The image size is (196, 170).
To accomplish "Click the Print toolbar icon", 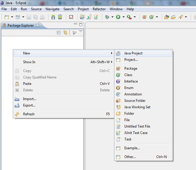I will pyautogui.click(x=42, y=17).
